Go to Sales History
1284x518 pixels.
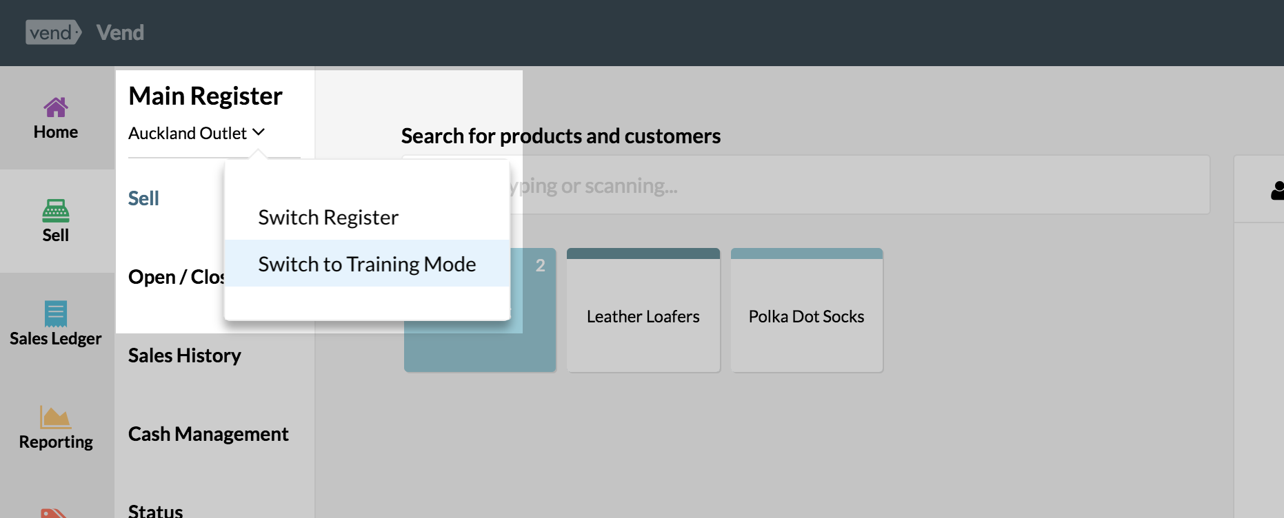pyautogui.click(x=185, y=355)
